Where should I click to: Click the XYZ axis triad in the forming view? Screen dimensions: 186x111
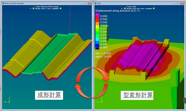point(7,100)
